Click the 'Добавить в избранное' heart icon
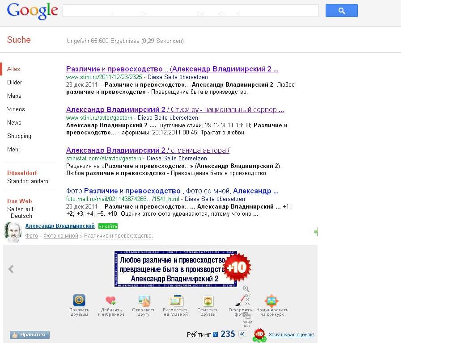458x343 pixels. tap(110, 301)
